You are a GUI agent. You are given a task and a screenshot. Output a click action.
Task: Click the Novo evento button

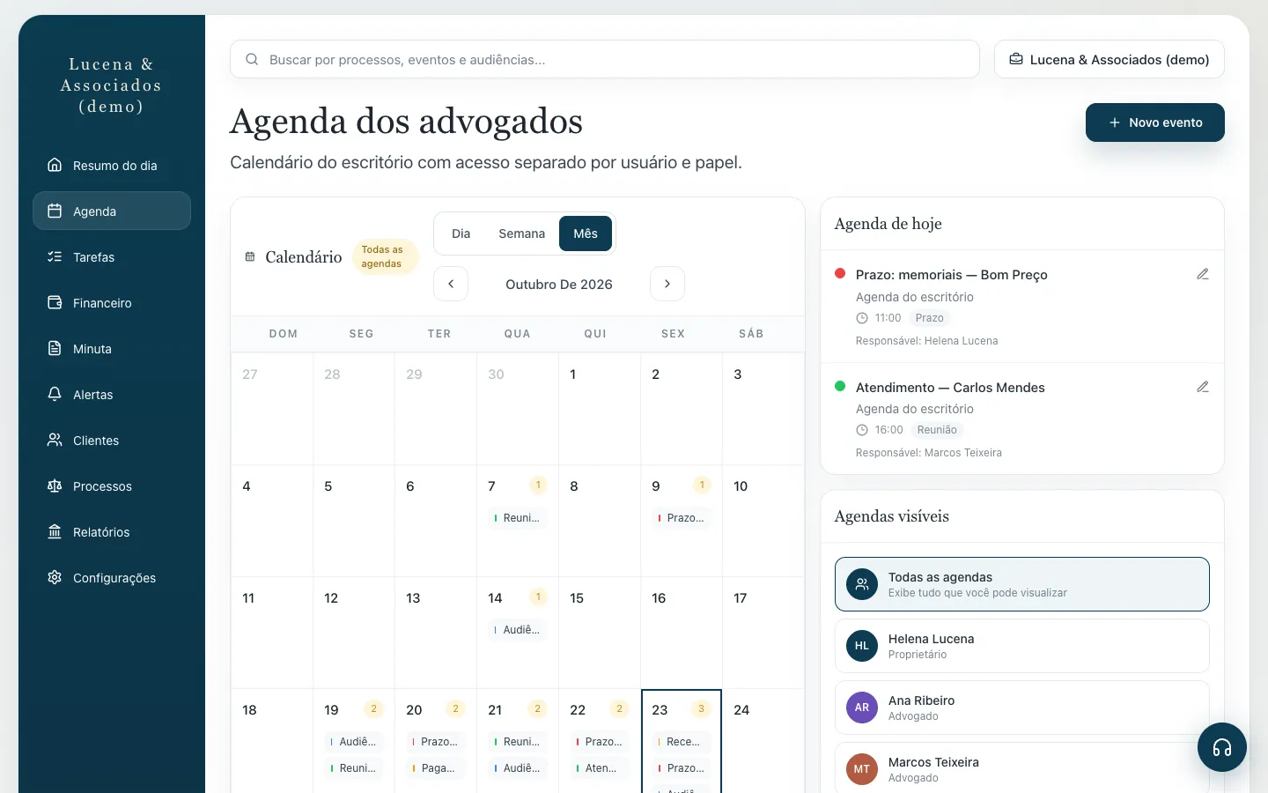[1155, 122]
